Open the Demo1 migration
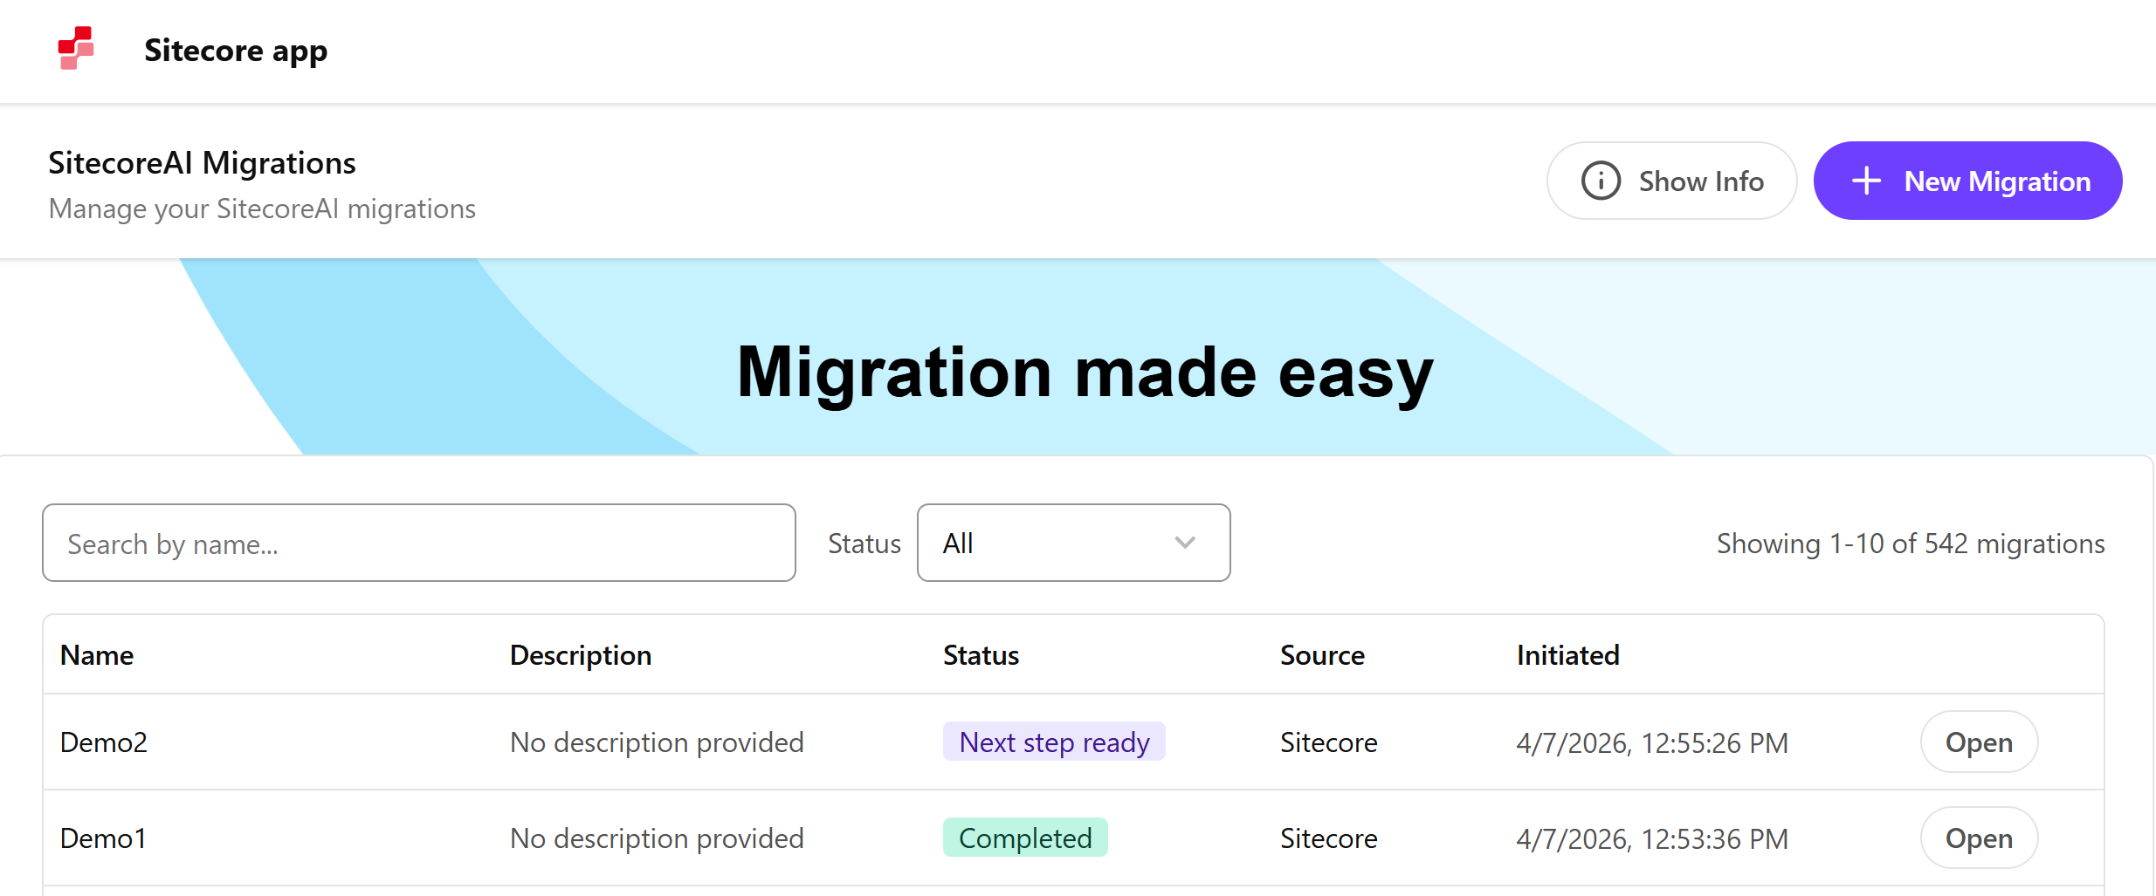2156x896 pixels. click(1979, 838)
